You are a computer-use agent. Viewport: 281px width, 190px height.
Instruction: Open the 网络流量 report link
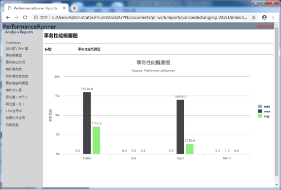12,125
